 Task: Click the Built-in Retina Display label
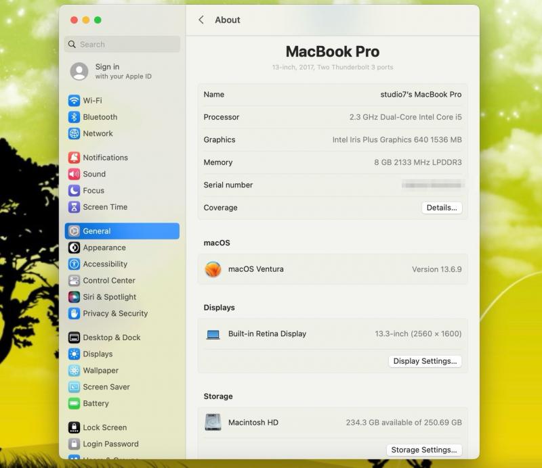[x=267, y=333]
